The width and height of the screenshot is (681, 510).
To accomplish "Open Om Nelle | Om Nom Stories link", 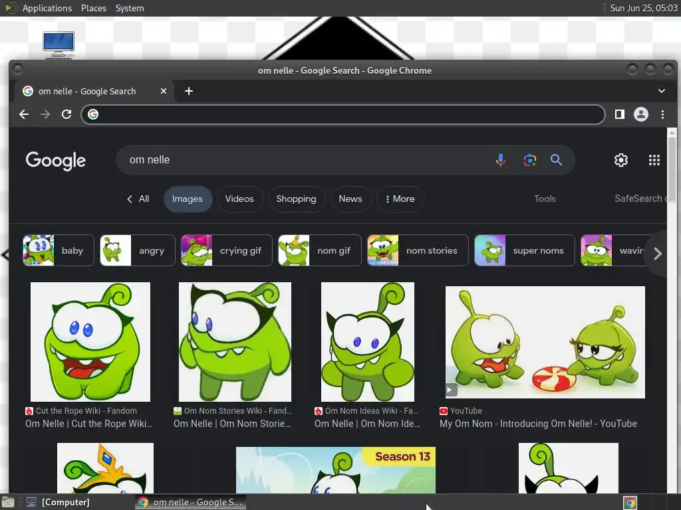I will [232, 424].
